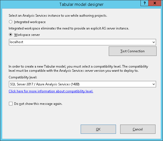Confirm the dialog with OK
The width and height of the screenshot is (163, 141).
point(98,129)
